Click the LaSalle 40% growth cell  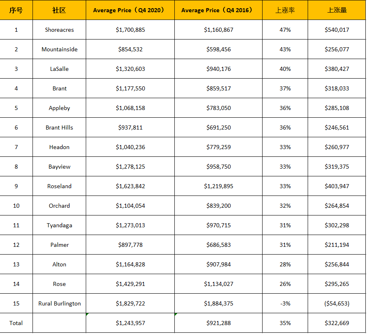285,69
